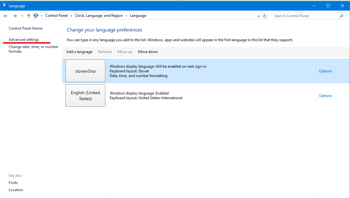Click the Move down command
This screenshot has height=198, width=350.
click(148, 52)
